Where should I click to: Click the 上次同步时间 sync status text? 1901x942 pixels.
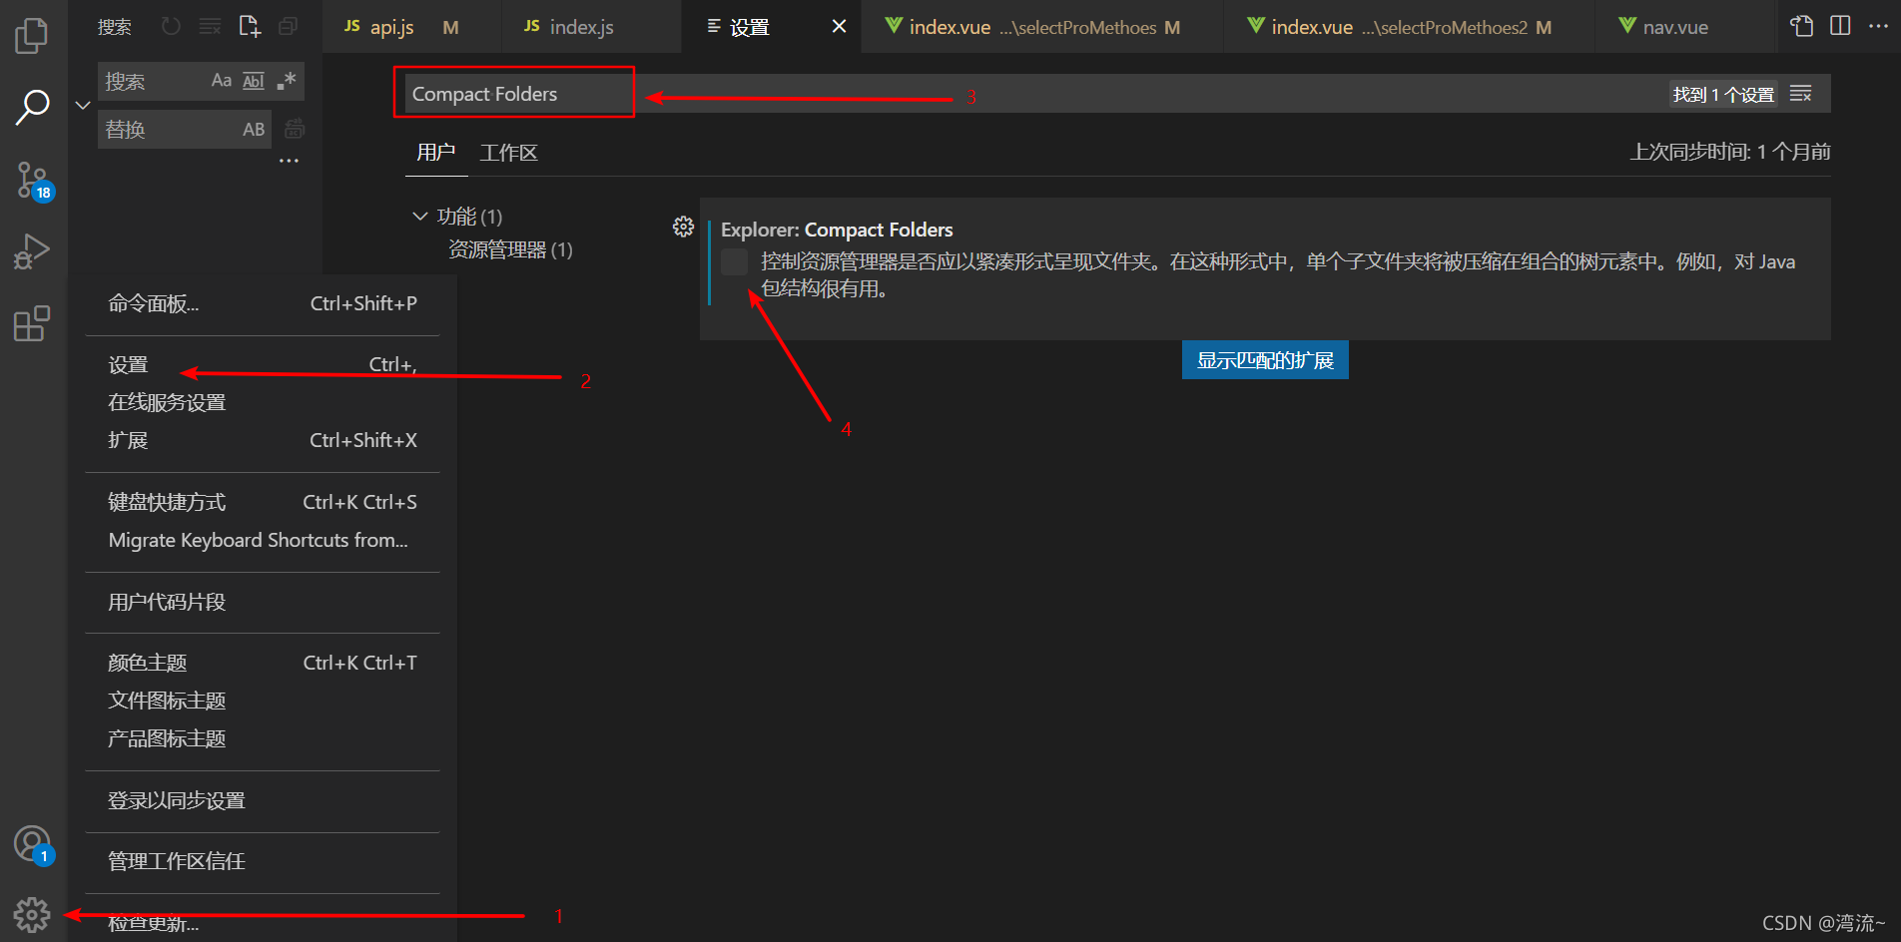point(1730,152)
